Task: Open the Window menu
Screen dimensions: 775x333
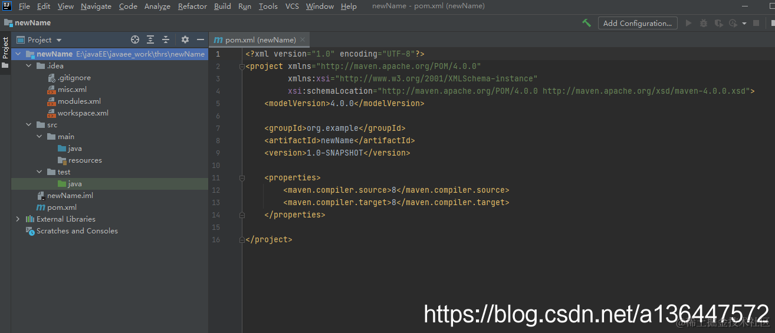Action: point(320,6)
